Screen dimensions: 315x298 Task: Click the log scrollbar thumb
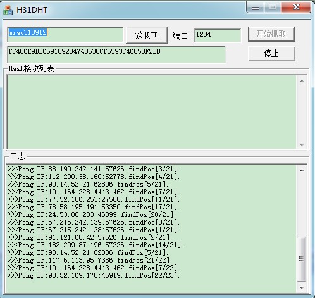coord(302,259)
